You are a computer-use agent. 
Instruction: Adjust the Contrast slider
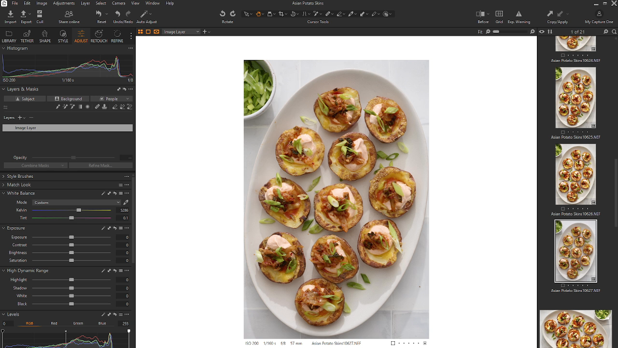tap(71, 245)
